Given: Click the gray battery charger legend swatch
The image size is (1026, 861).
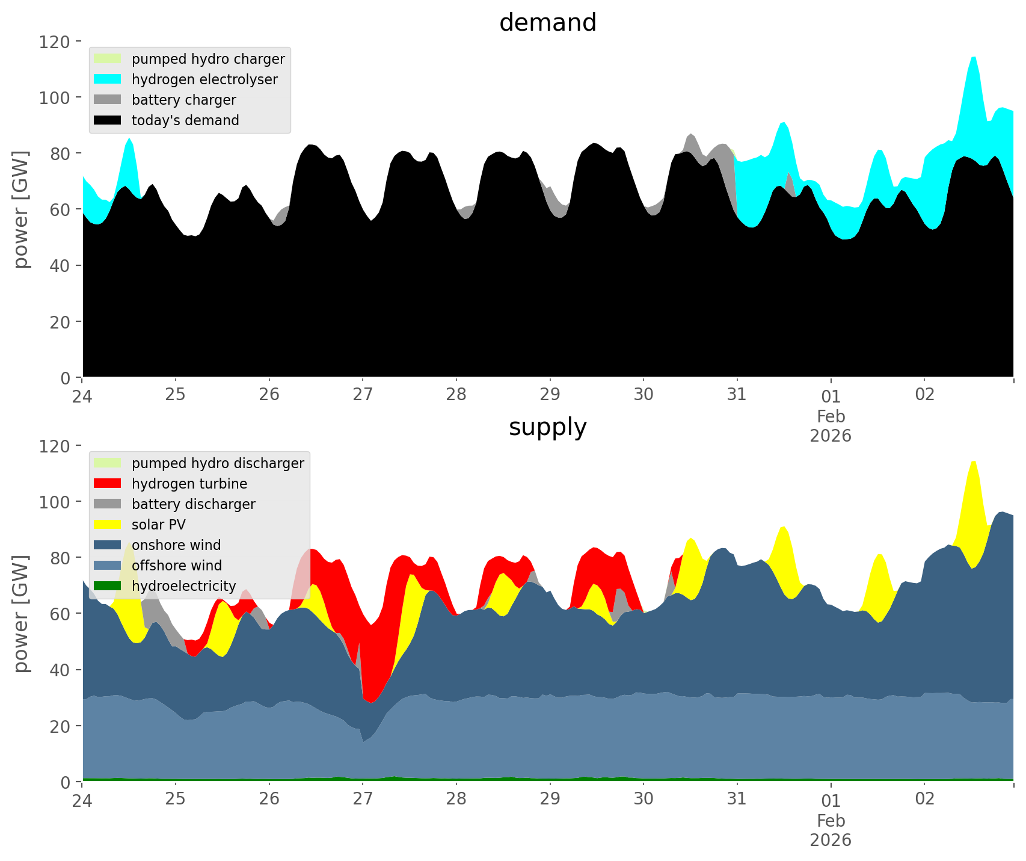Looking at the screenshot, I should [108, 100].
